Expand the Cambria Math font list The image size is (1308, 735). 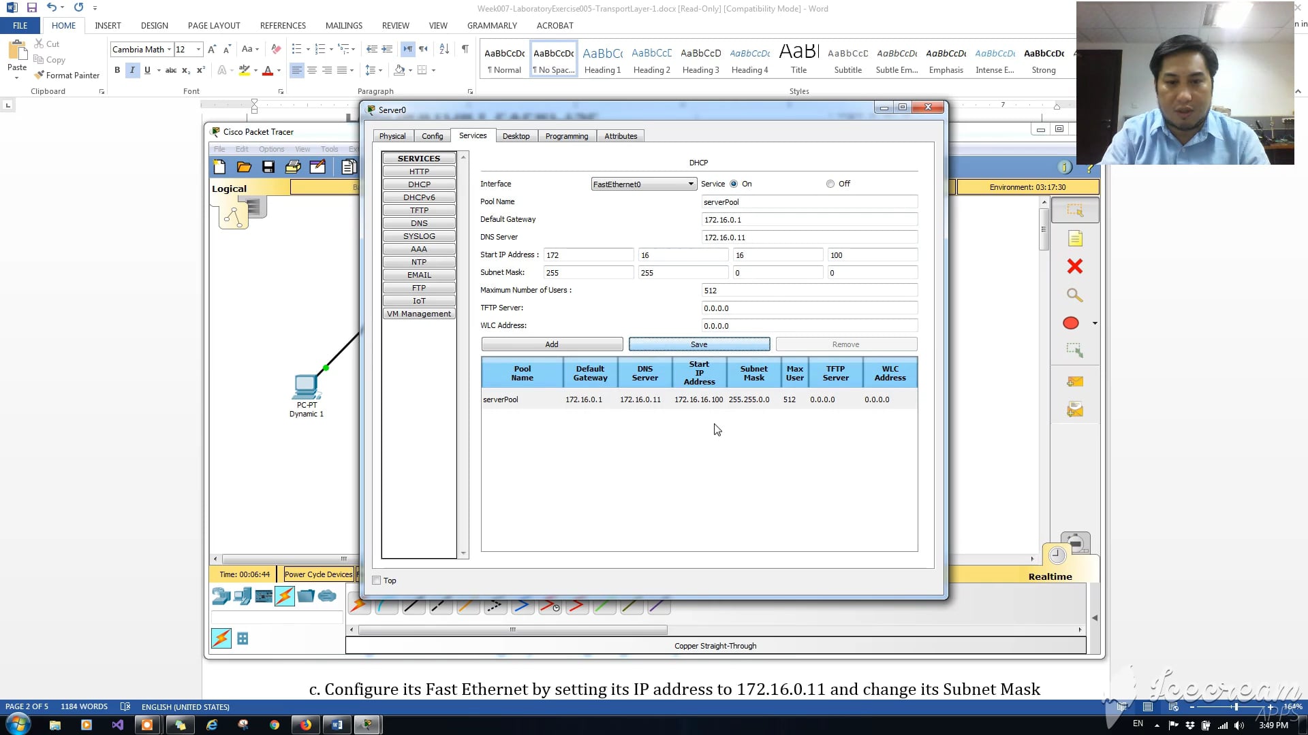point(170,49)
